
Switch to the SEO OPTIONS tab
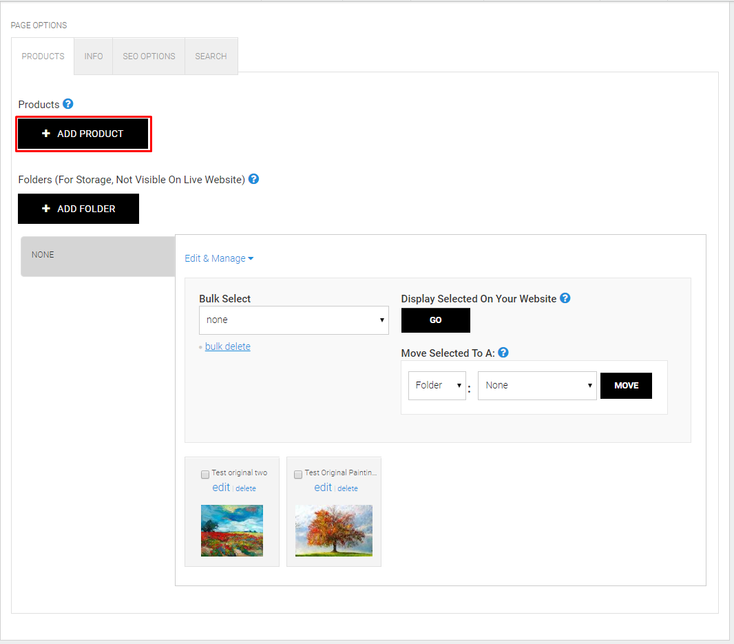(149, 56)
